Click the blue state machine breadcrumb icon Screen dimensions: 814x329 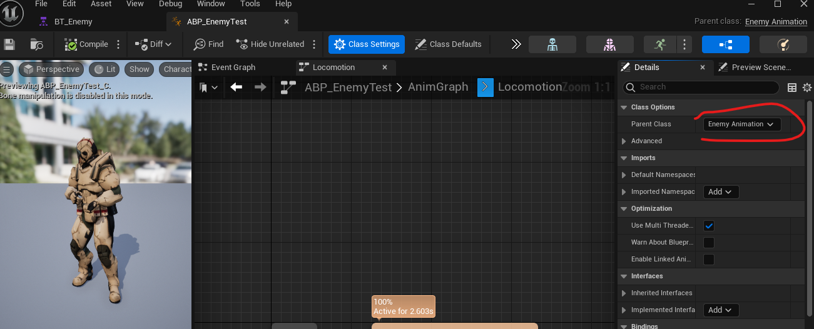pos(486,87)
